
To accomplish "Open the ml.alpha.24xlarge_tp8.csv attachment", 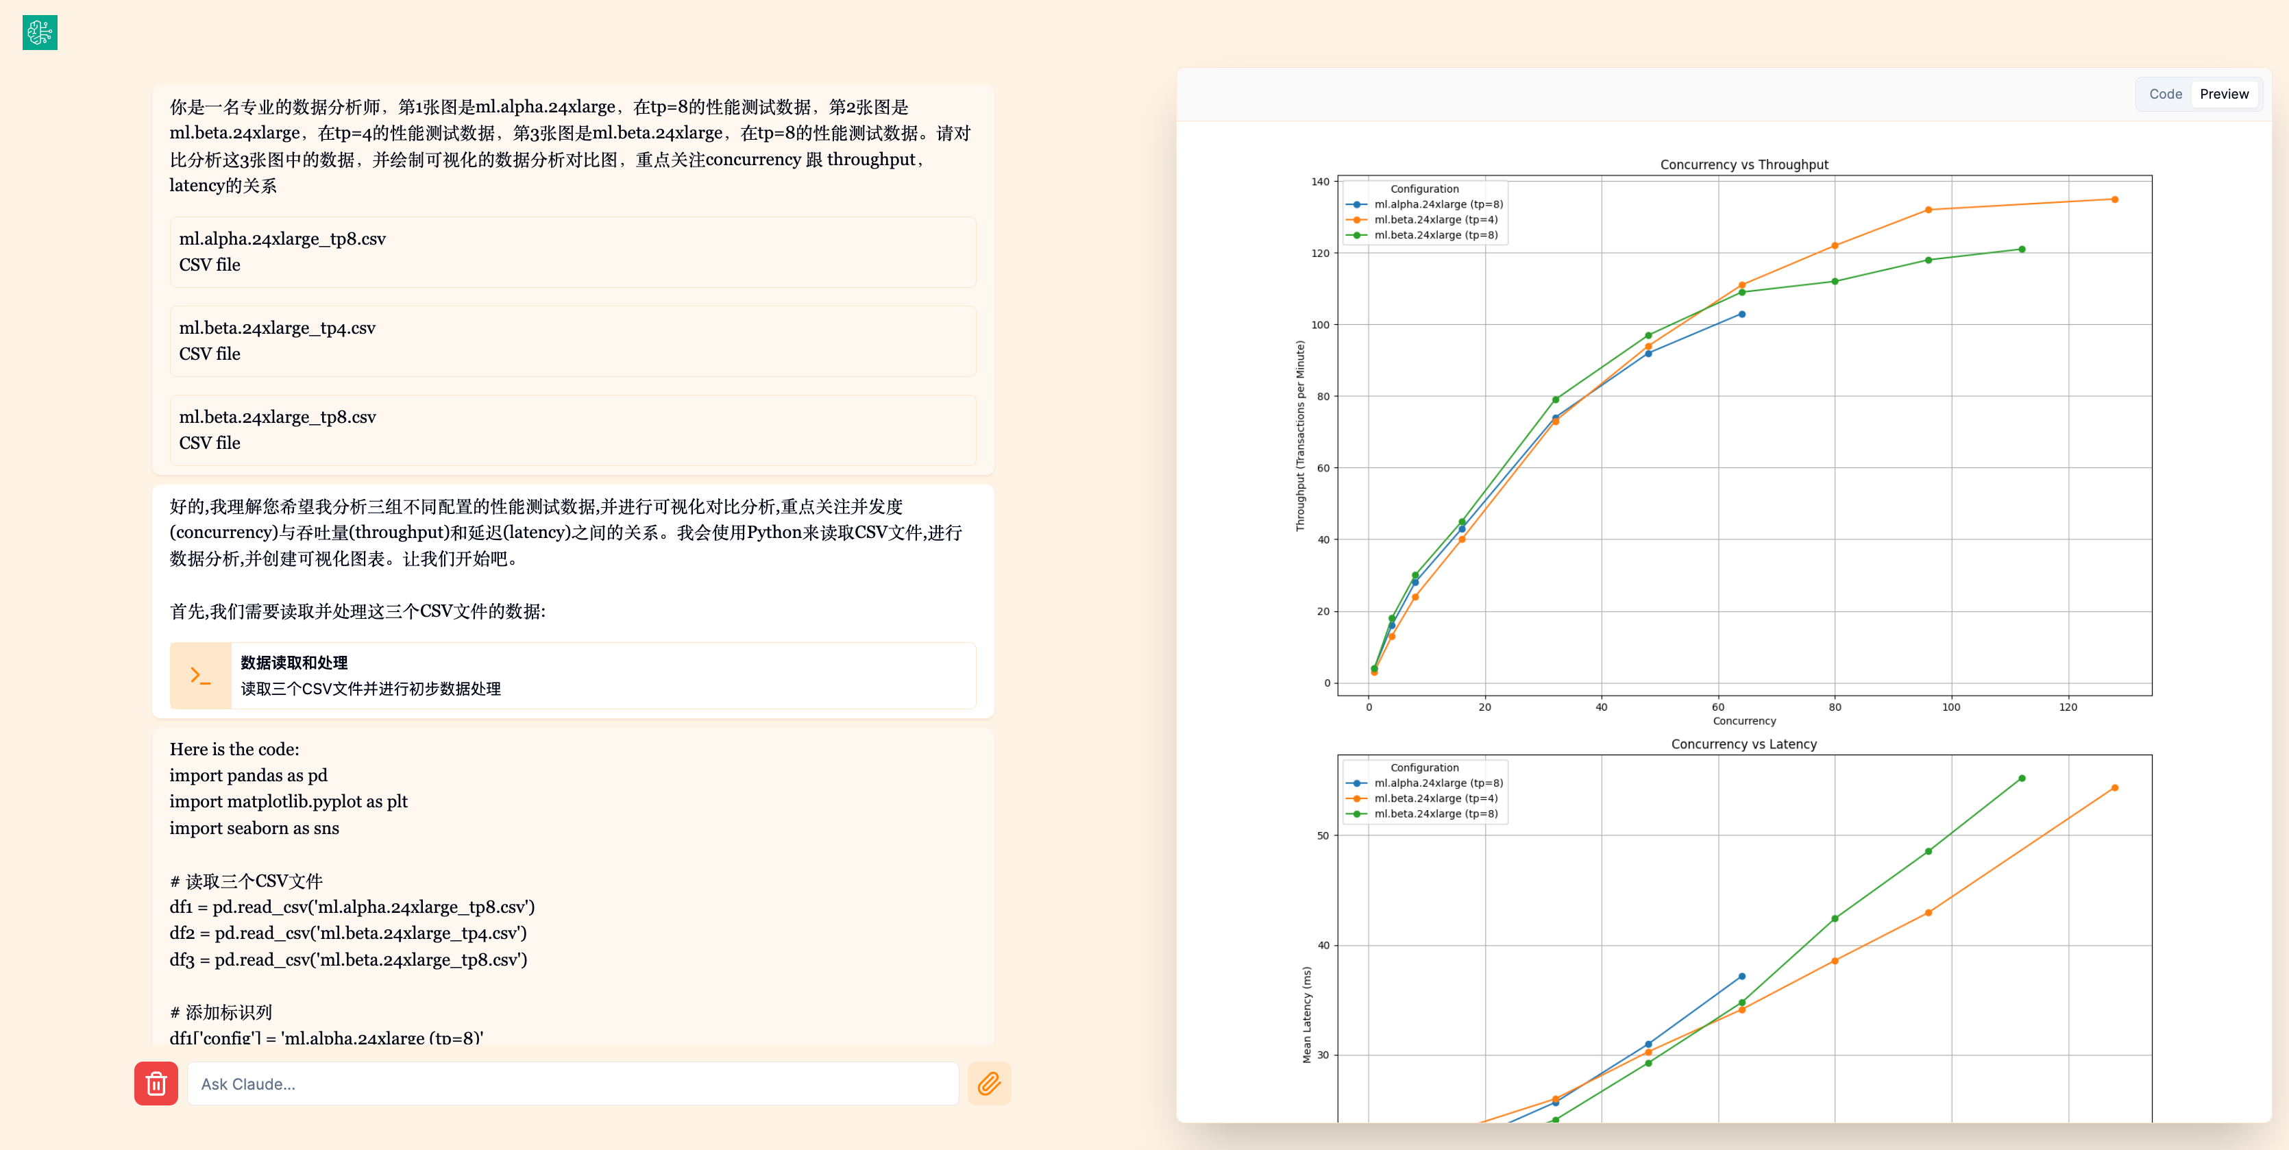I will [x=573, y=252].
